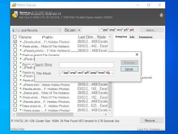
Task: Click the Recover button
Action: 152,121
